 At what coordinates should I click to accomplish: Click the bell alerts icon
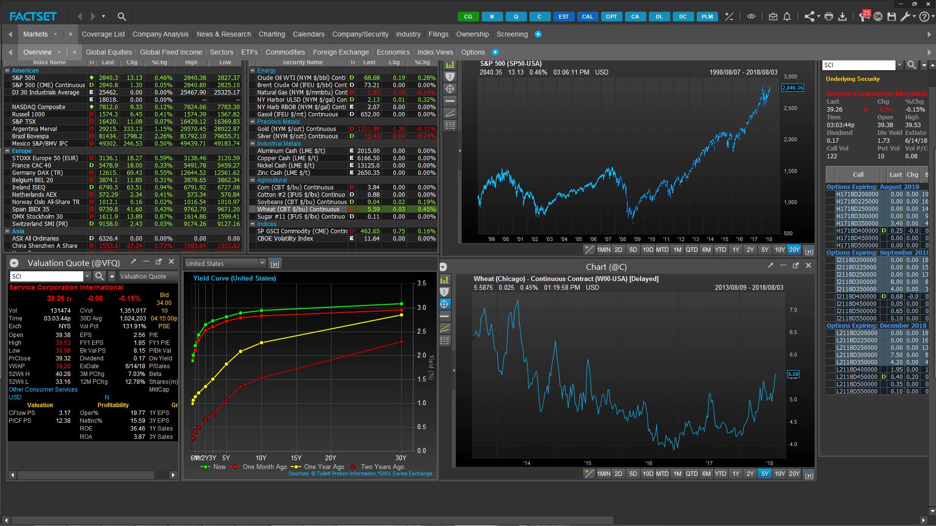coord(787,17)
